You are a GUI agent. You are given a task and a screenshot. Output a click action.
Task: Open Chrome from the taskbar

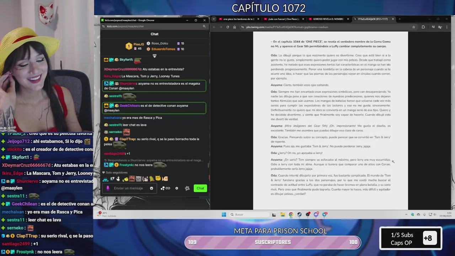click(291, 214)
